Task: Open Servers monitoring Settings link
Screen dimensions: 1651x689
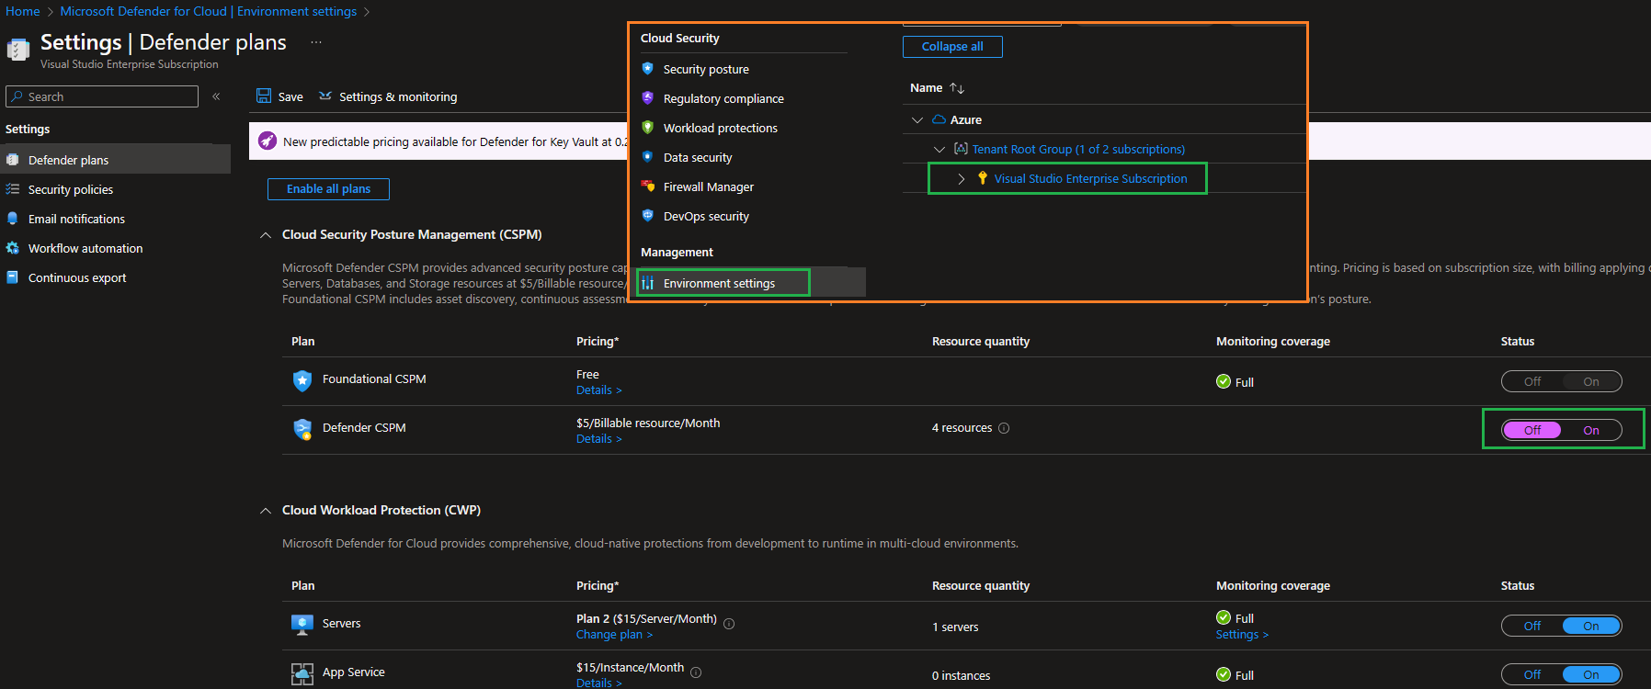Action: [1242, 635]
